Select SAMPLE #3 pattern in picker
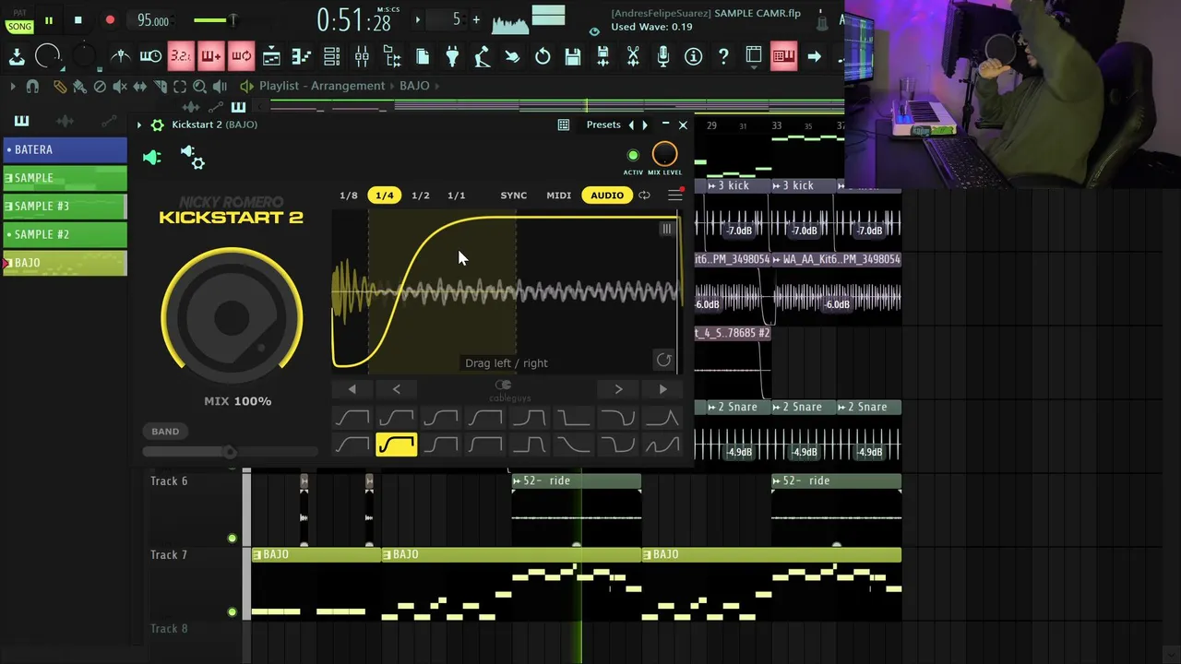The width and height of the screenshot is (1181, 664). [x=66, y=207]
